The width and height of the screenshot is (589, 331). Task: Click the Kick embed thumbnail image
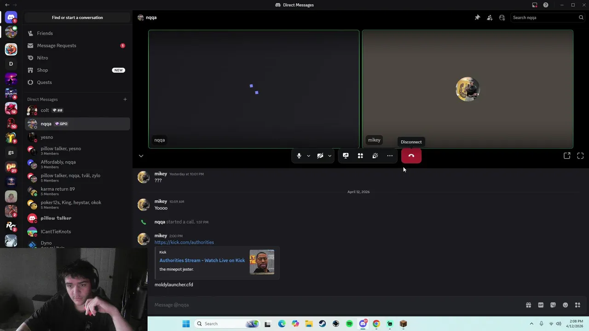coord(262,262)
